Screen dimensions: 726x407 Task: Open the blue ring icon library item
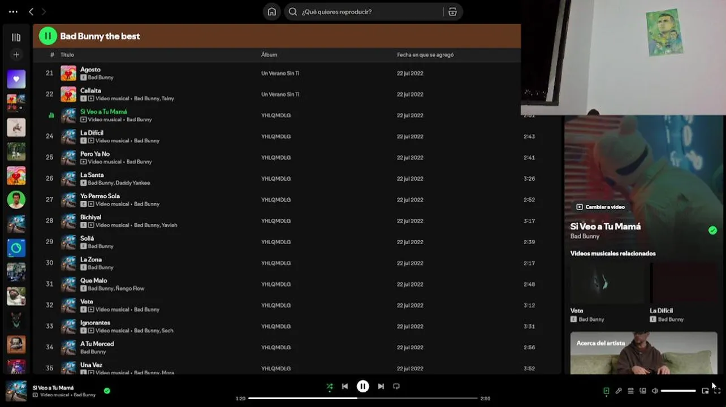(x=16, y=248)
